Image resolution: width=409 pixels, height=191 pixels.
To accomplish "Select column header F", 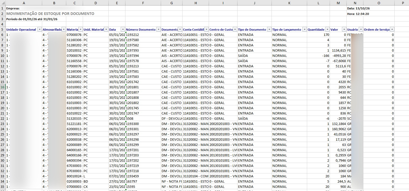I will [143, 3].
